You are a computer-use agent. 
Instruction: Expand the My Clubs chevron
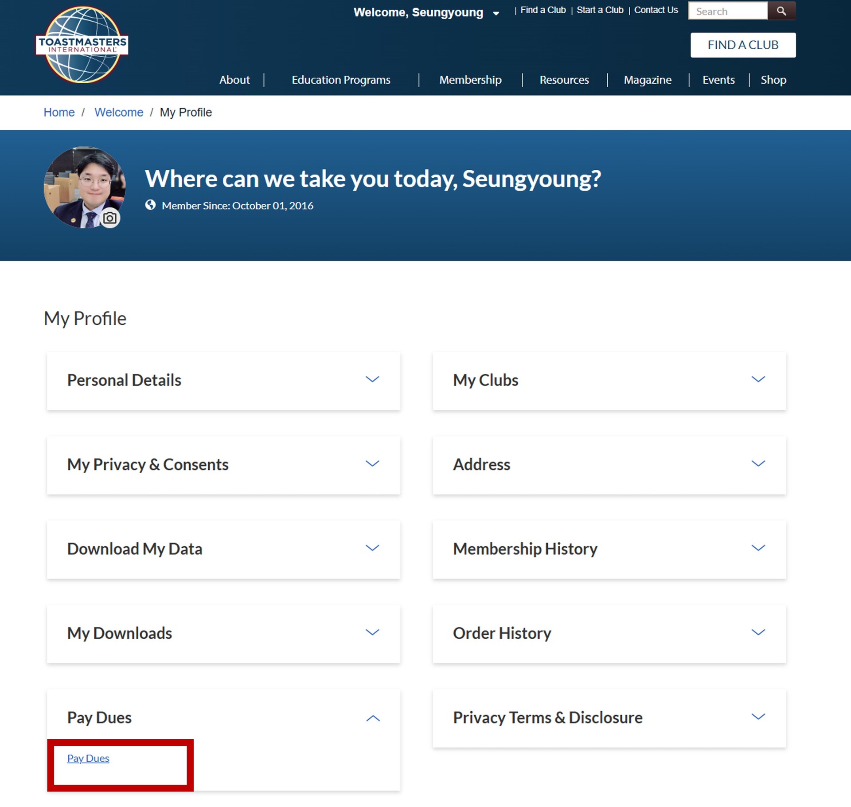point(758,379)
